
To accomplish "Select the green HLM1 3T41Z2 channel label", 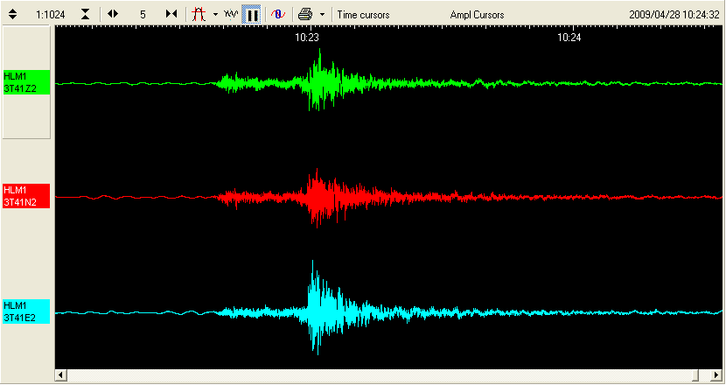I will (x=27, y=82).
